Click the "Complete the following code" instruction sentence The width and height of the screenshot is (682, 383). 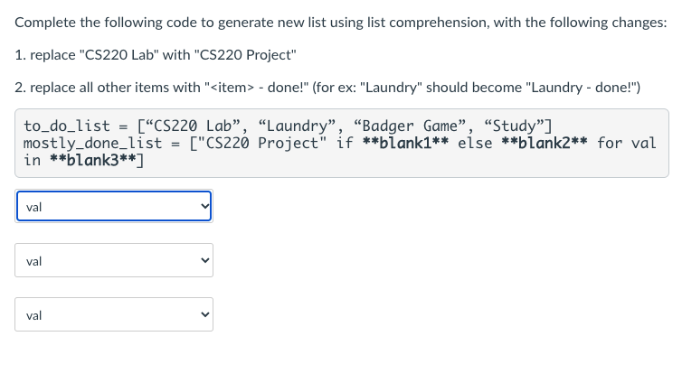click(x=341, y=23)
